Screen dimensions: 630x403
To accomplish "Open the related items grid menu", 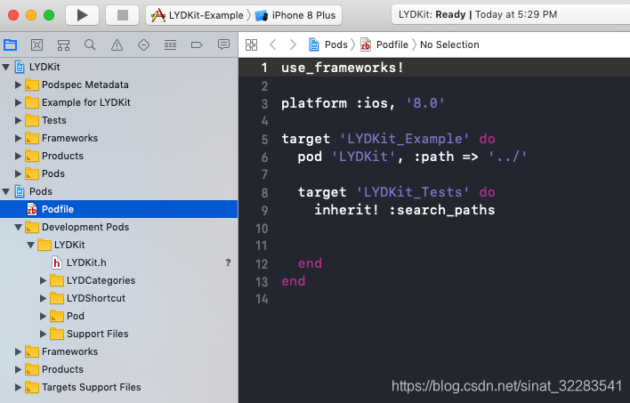I will 252,44.
